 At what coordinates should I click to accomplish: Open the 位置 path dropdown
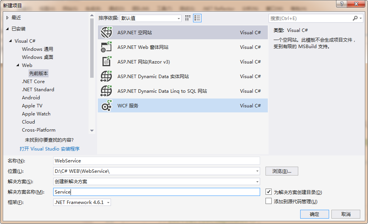tap(257, 171)
